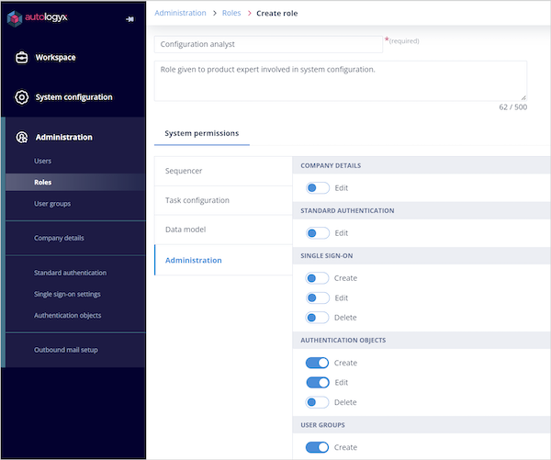Click the Administration user icon
This screenshot has width=551, height=460.
click(x=22, y=137)
